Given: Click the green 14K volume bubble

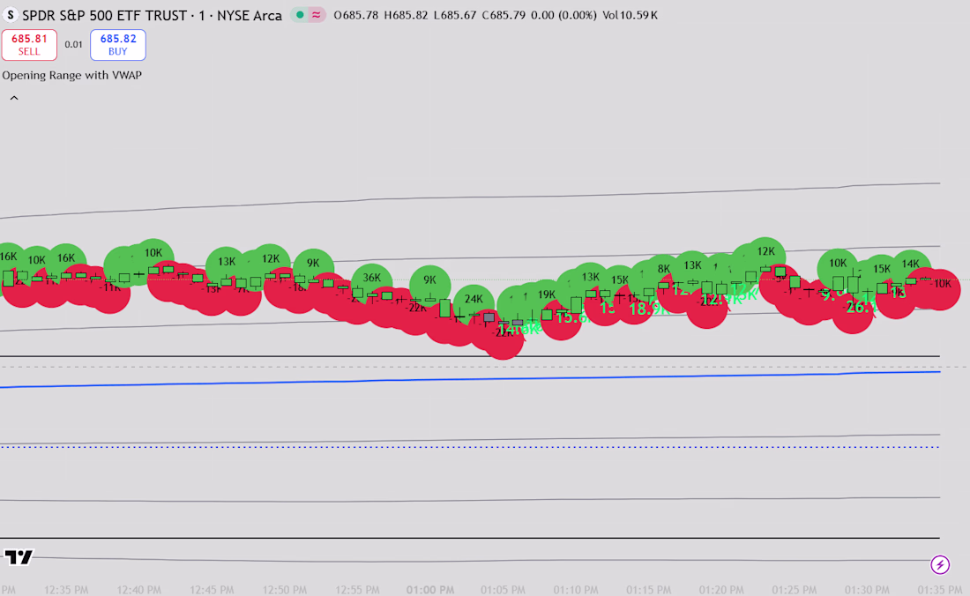Looking at the screenshot, I should 911,264.
